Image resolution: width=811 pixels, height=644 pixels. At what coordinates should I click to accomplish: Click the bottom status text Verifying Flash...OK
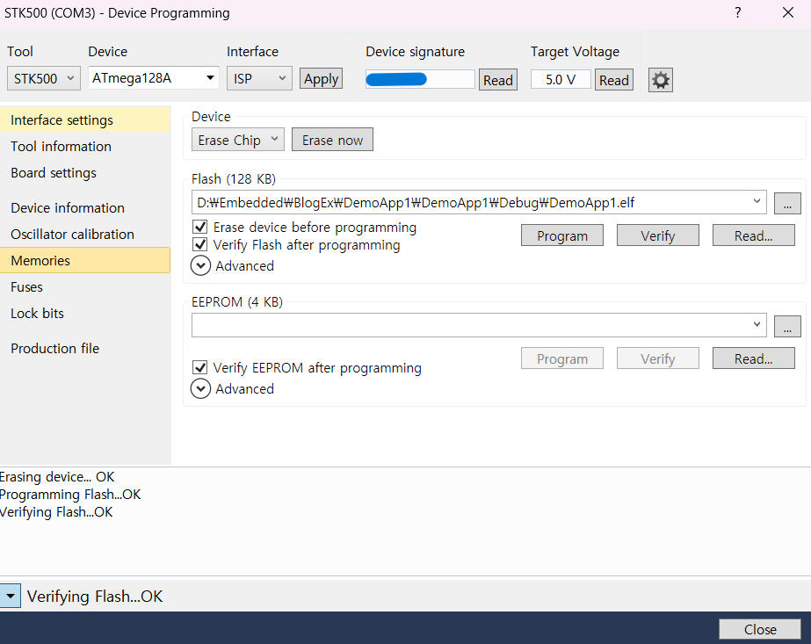pos(95,597)
